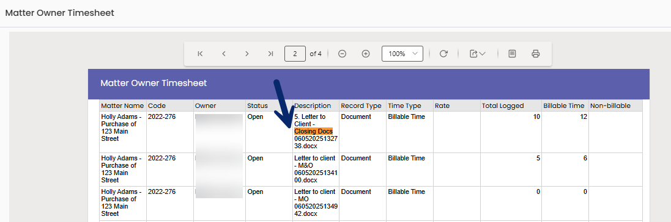Click the Status column header
The height and width of the screenshot is (222, 671).
click(x=269, y=106)
